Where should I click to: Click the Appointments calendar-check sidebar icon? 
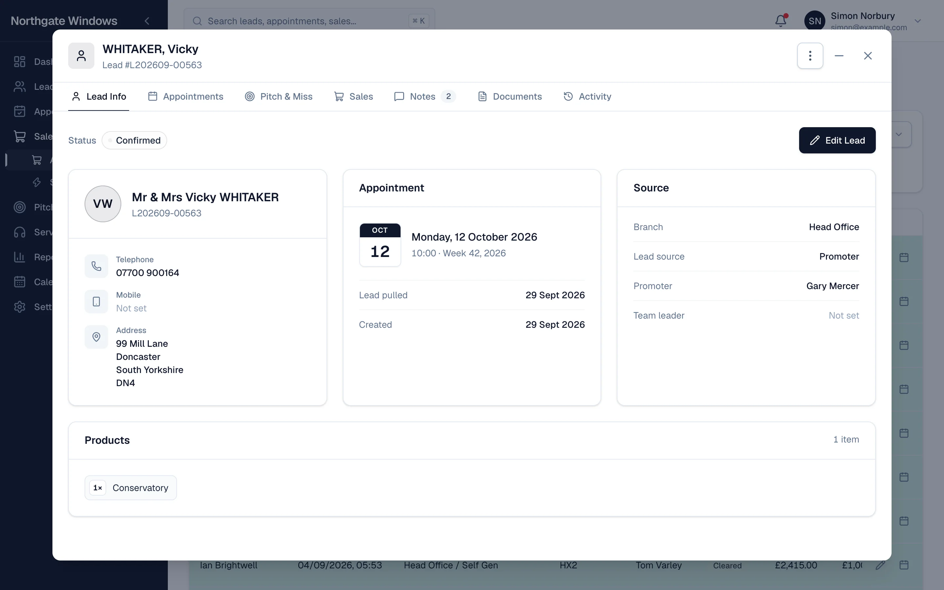[x=20, y=111]
